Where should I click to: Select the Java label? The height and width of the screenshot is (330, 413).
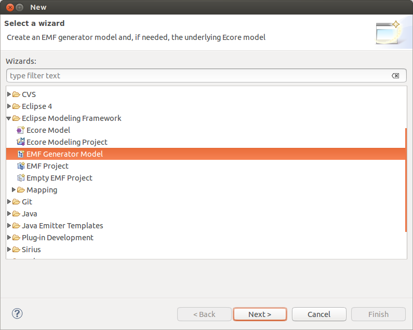[29, 214]
